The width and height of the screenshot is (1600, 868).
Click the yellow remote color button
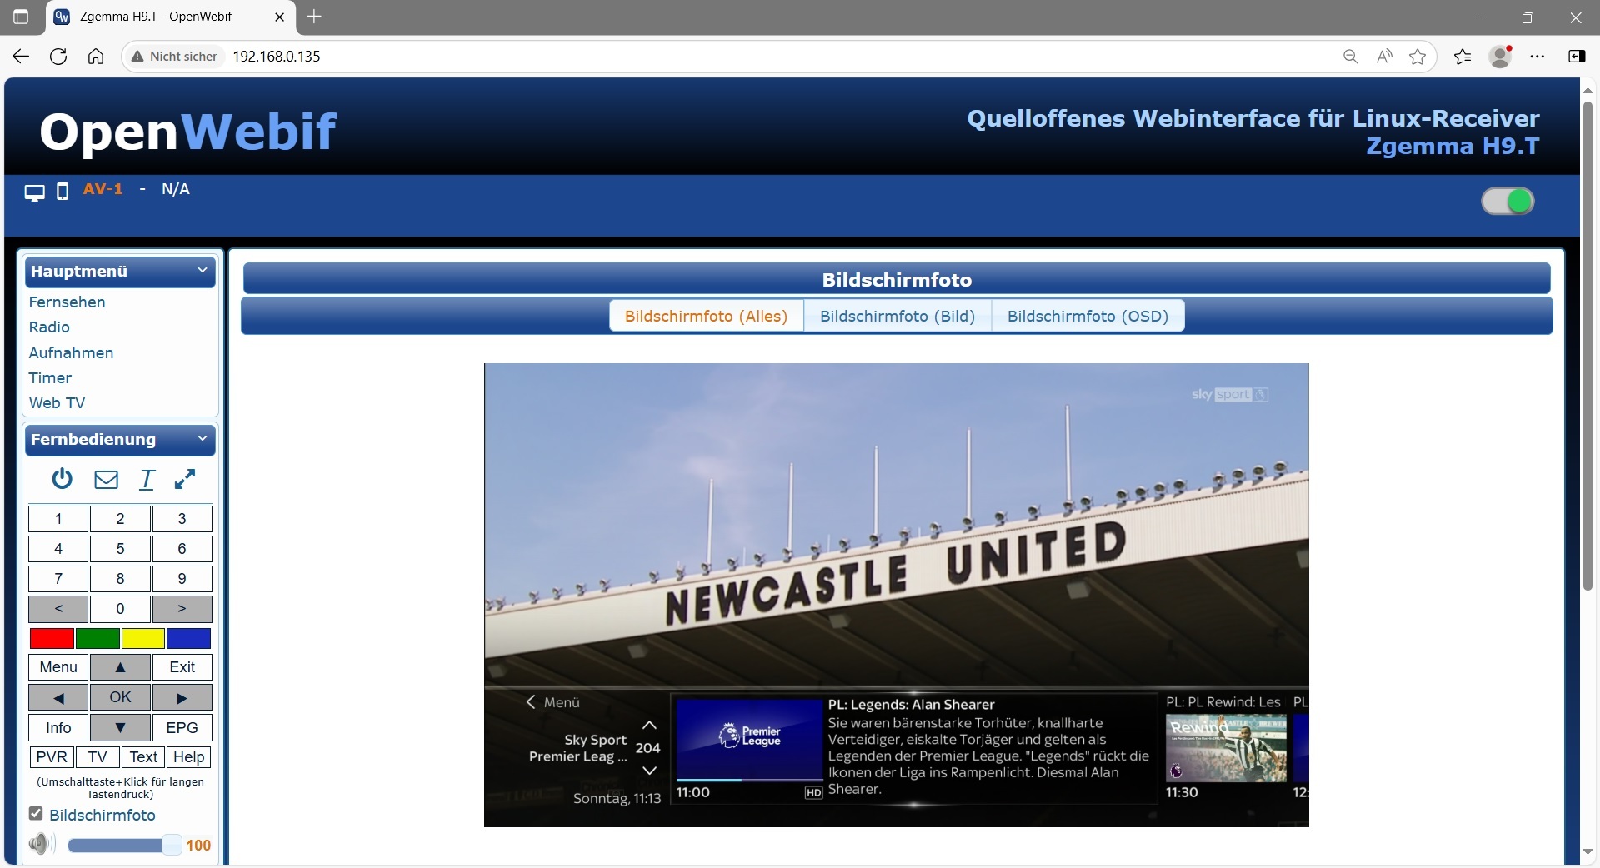click(x=142, y=639)
